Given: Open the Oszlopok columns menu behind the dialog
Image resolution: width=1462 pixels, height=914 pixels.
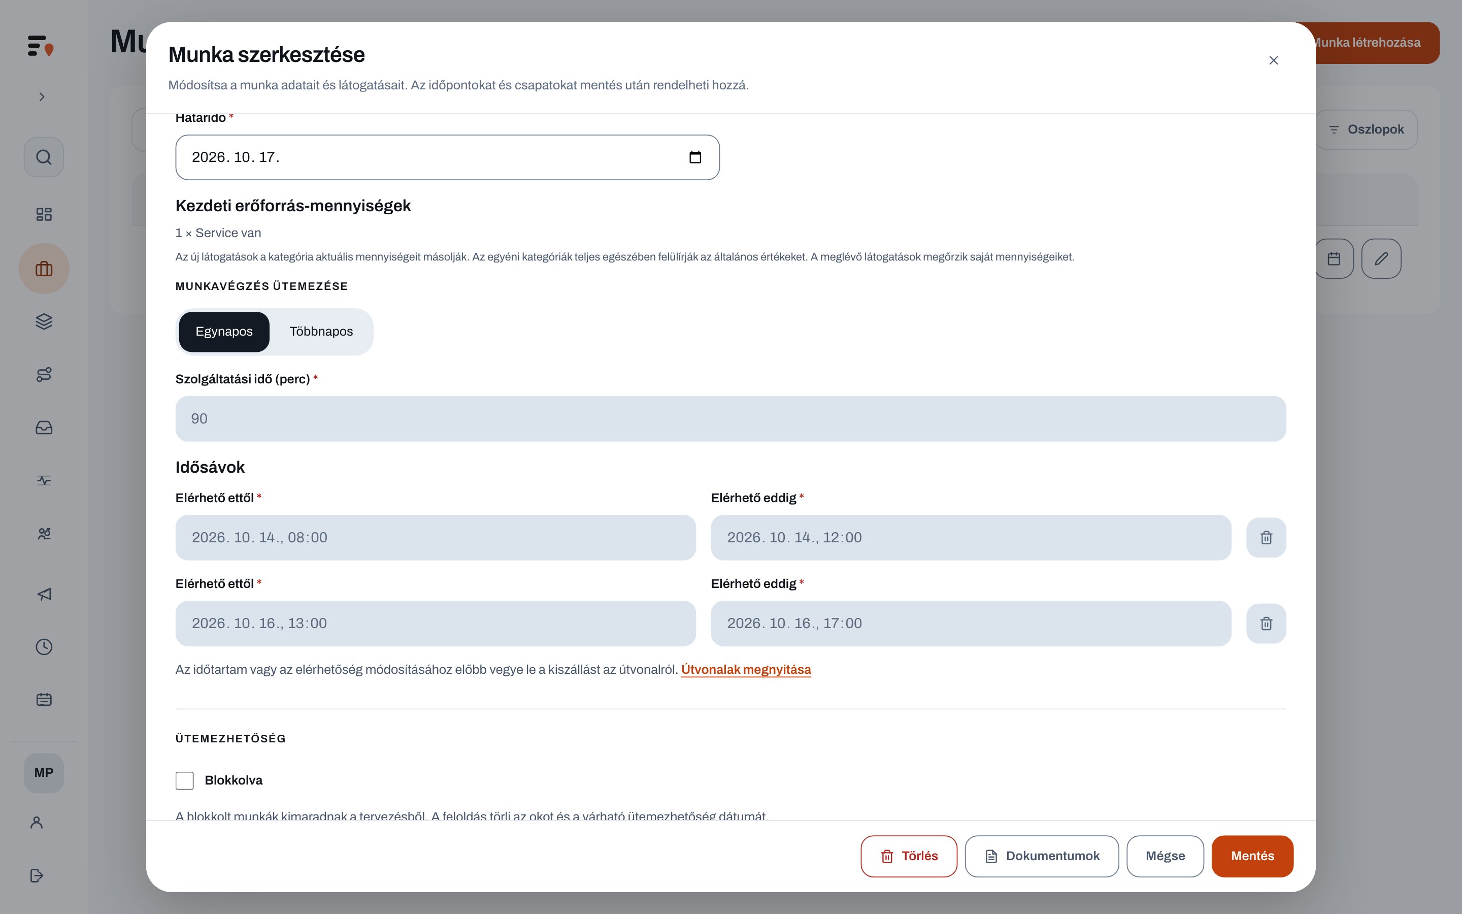Looking at the screenshot, I should [x=1367, y=129].
